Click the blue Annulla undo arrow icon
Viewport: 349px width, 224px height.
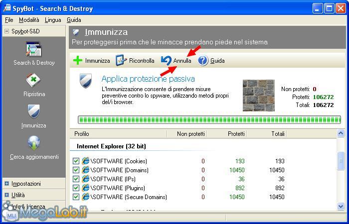(166, 60)
